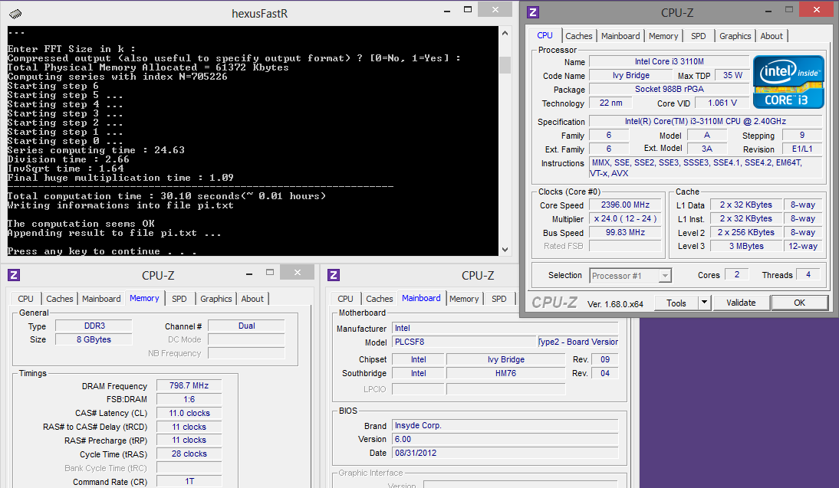The height and width of the screenshot is (488, 839).
Task: Select the About tab in the Memory CPU-Z window
Action: click(252, 299)
